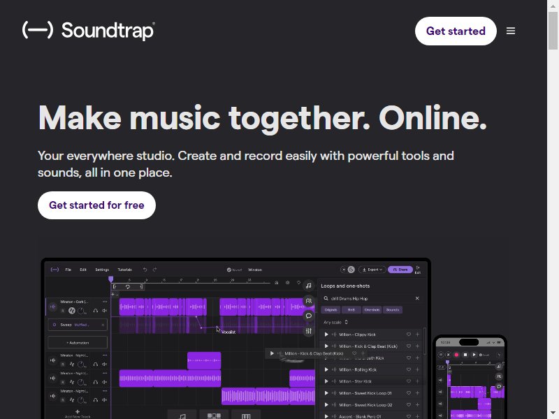This screenshot has width=559, height=419.
Task: Click the timeline zoom-in plus icon
Action: pyautogui.click(x=113, y=294)
